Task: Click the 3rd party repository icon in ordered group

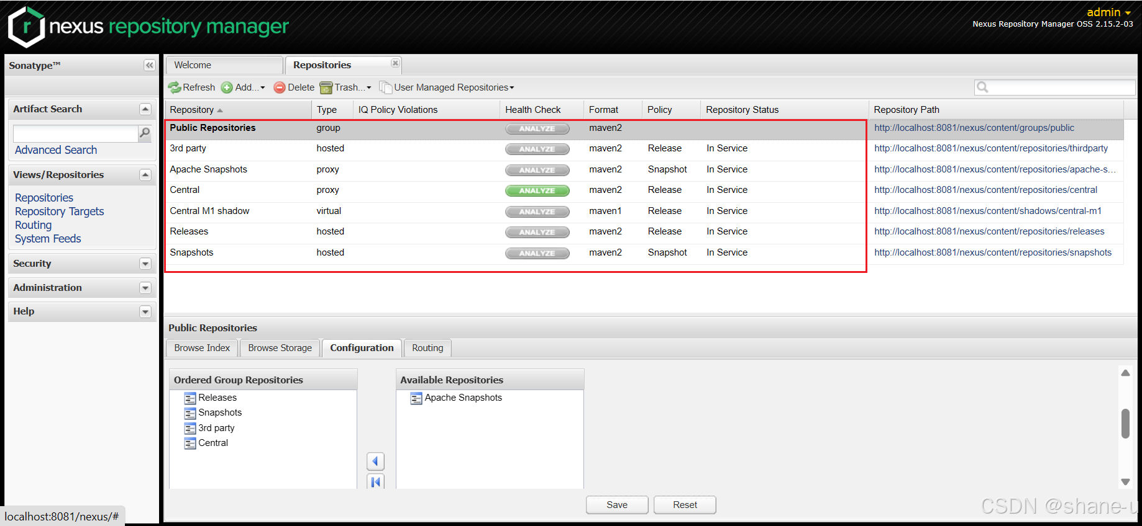Action: point(190,429)
